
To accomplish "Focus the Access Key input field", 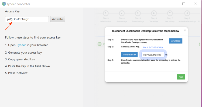I will tap(27, 19).
